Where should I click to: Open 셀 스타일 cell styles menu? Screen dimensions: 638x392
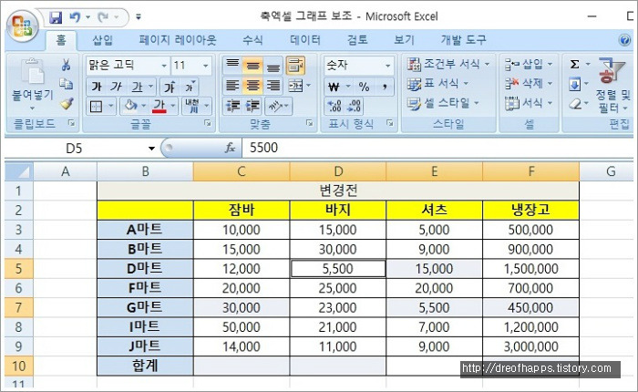(444, 103)
